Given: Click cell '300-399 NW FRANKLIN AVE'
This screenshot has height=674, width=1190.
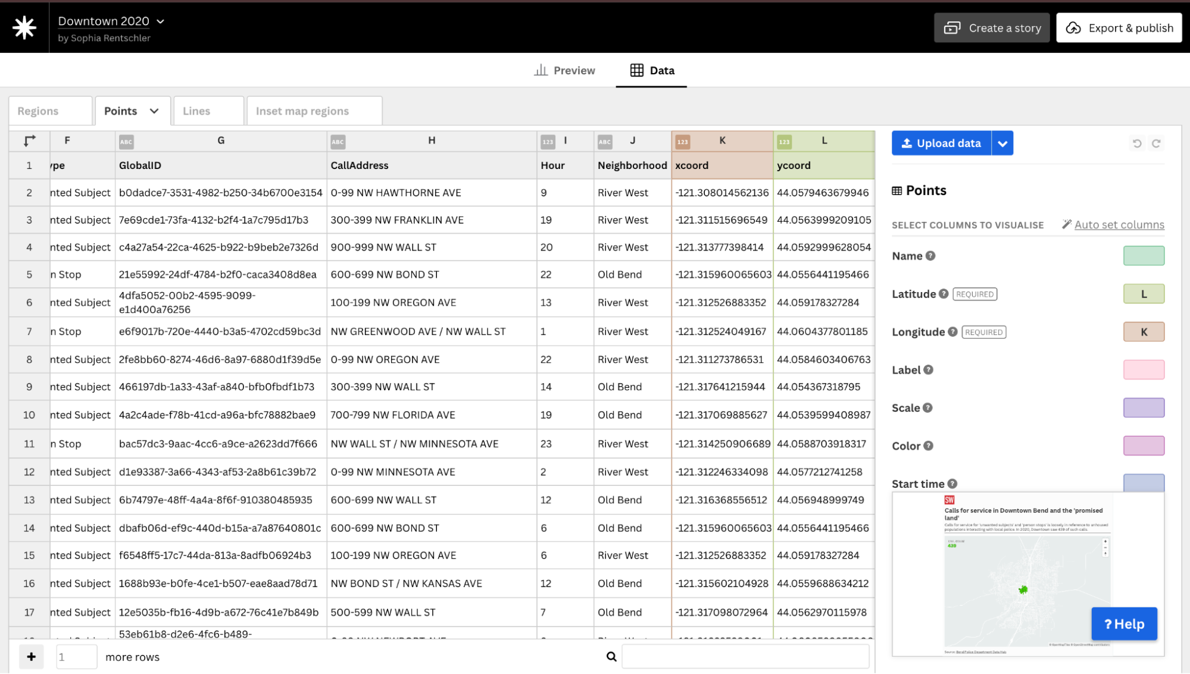Looking at the screenshot, I should click(x=432, y=220).
